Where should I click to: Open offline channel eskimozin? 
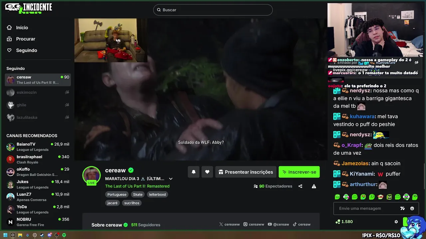[x=38, y=92]
